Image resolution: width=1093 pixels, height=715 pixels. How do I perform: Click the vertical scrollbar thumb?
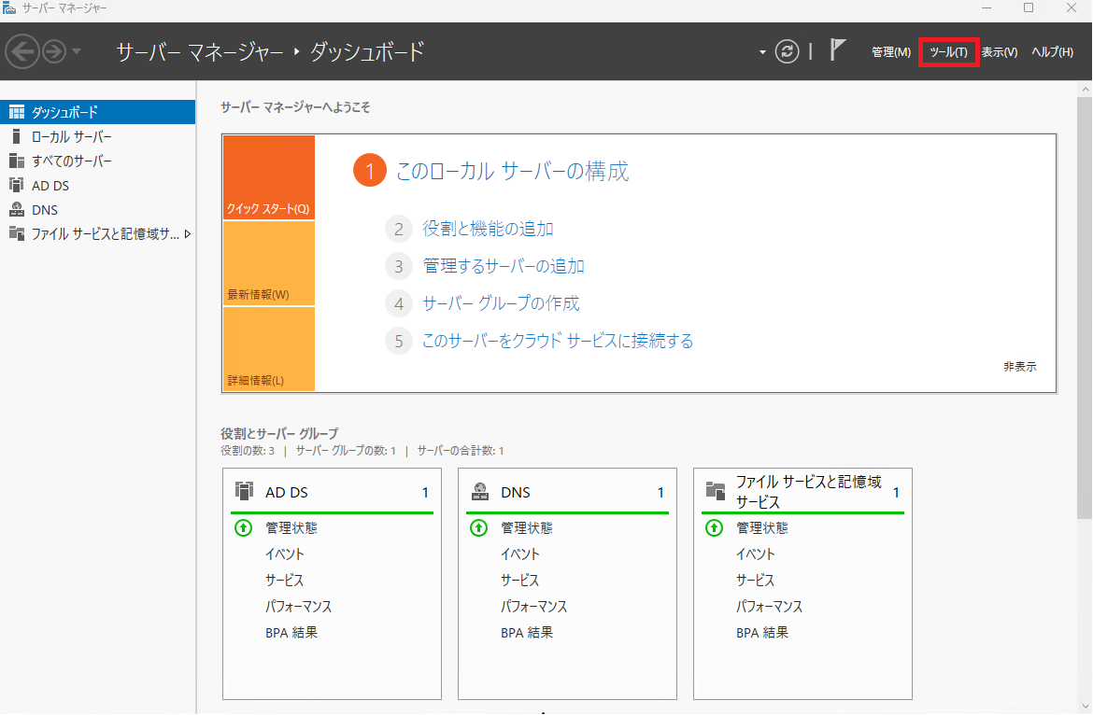point(1085,308)
